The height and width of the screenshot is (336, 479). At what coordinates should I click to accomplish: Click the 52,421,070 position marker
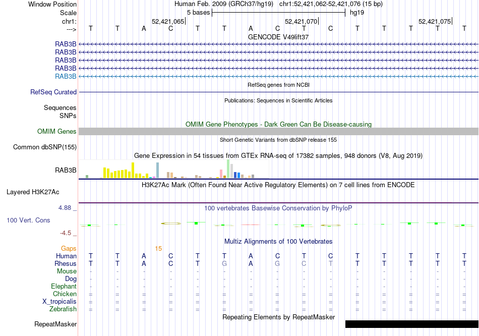pyautogui.click(x=301, y=21)
